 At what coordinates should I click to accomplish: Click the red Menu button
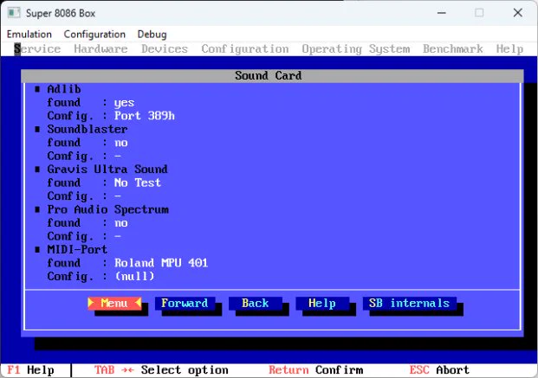pyautogui.click(x=114, y=303)
